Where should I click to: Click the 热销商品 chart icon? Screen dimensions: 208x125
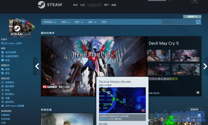(2, 82)
